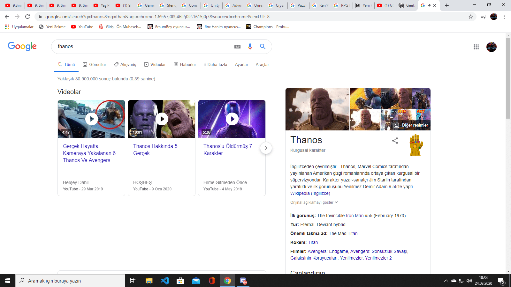Open the 'Titan' origin link

pyautogui.click(x=313, y=242)
